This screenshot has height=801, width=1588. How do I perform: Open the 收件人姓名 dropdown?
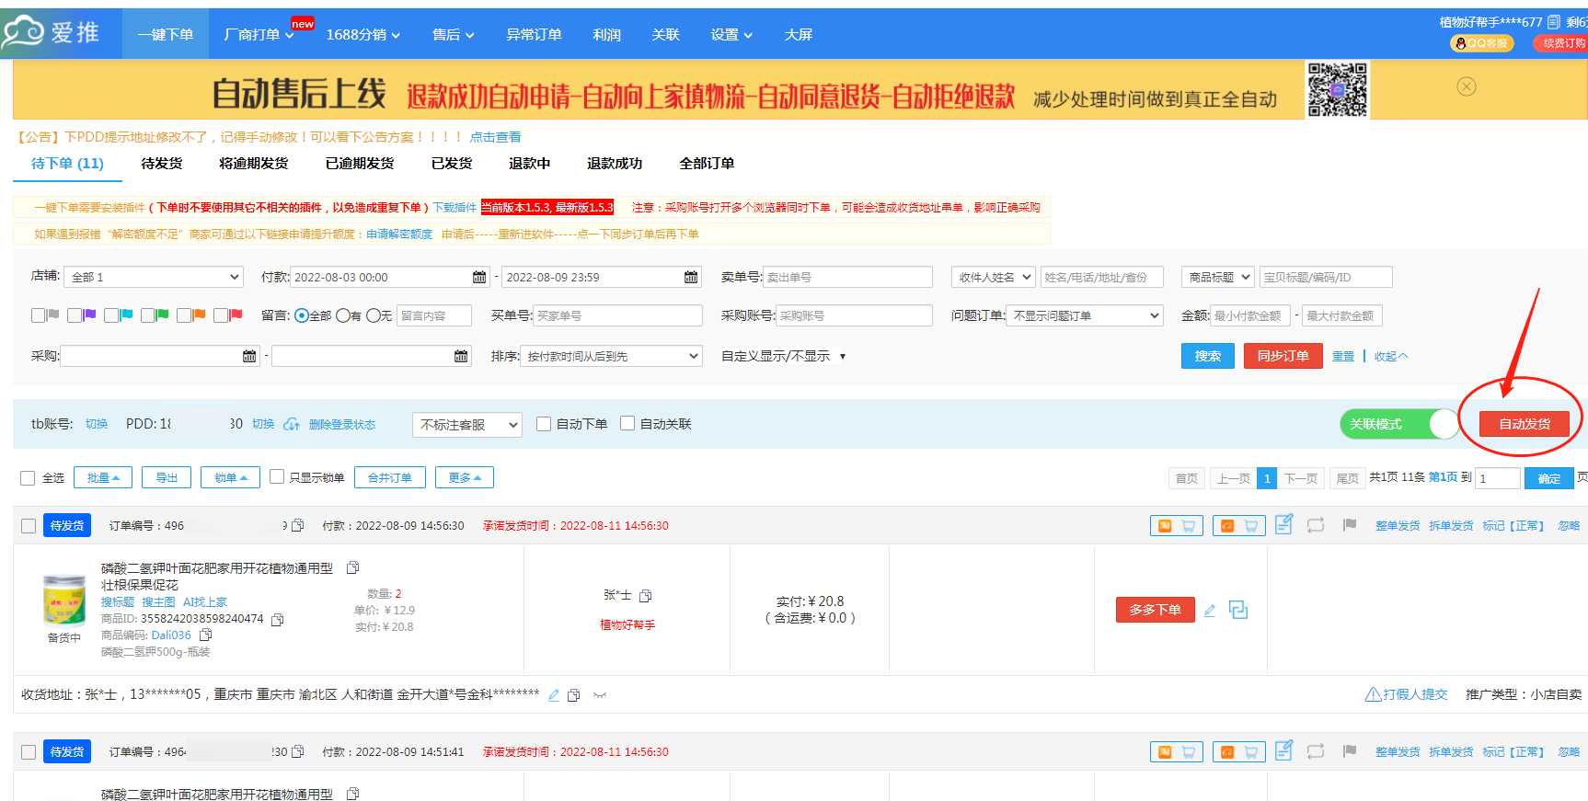(994, 277)
